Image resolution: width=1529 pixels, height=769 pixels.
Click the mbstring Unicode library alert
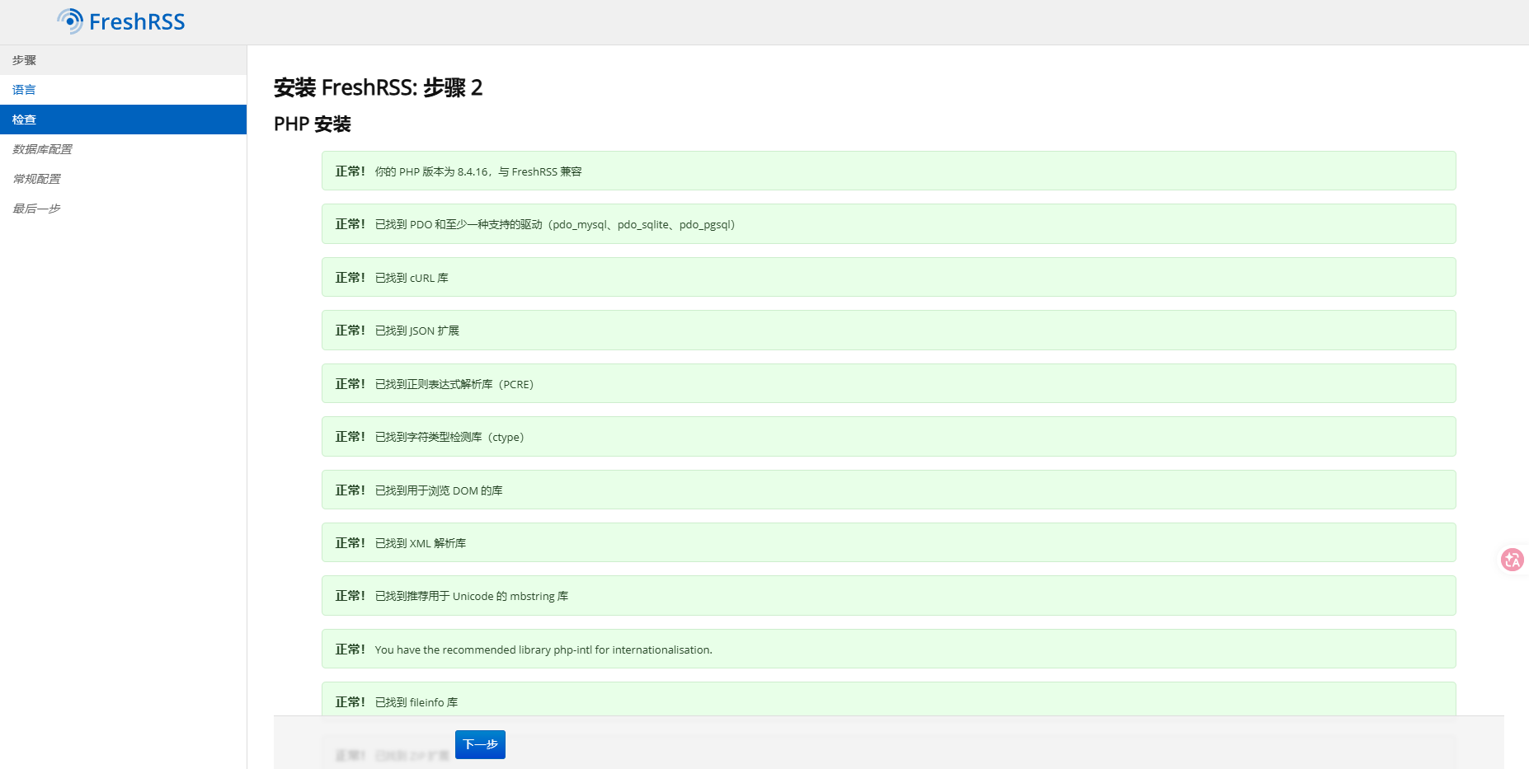coord(472,596)
